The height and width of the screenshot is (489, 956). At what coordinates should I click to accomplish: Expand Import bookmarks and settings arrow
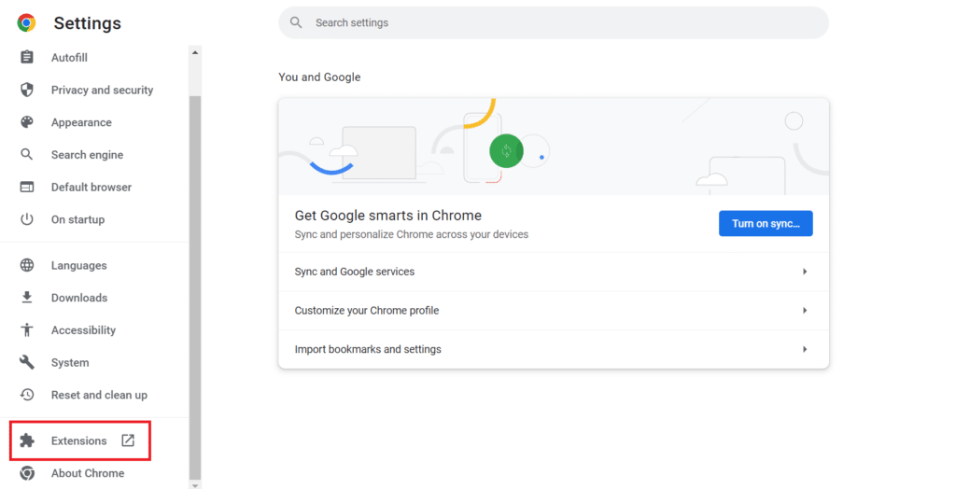tap(805, 350)
